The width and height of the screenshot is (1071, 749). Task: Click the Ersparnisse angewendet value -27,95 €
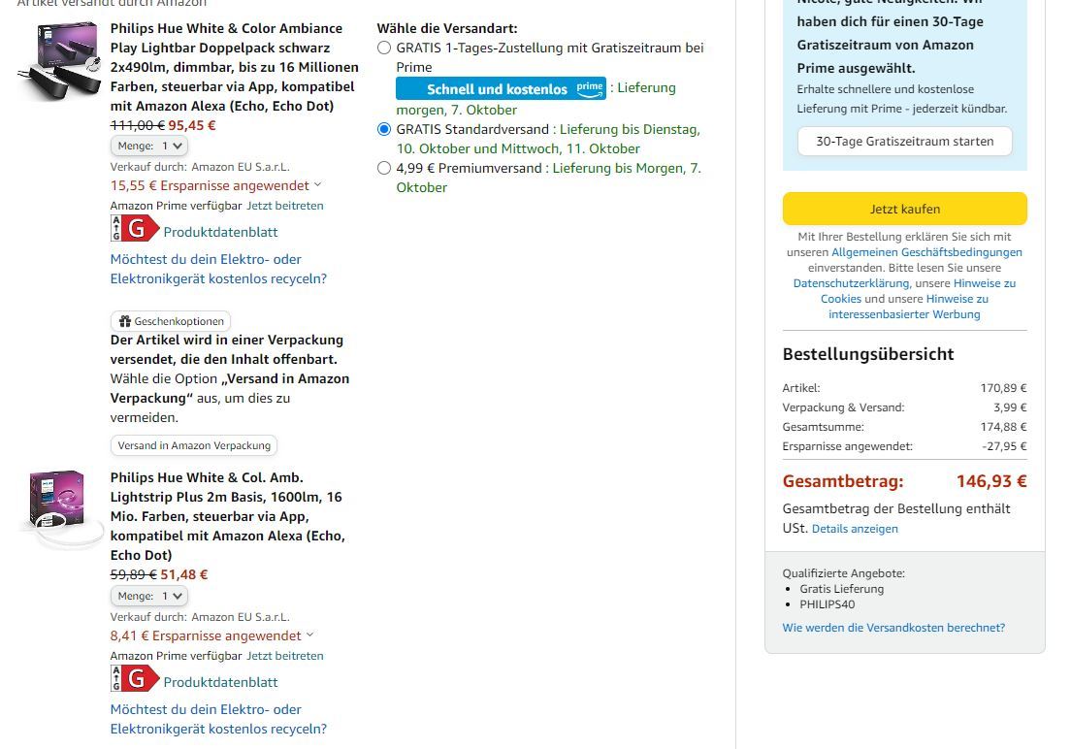pos(1004,446)
